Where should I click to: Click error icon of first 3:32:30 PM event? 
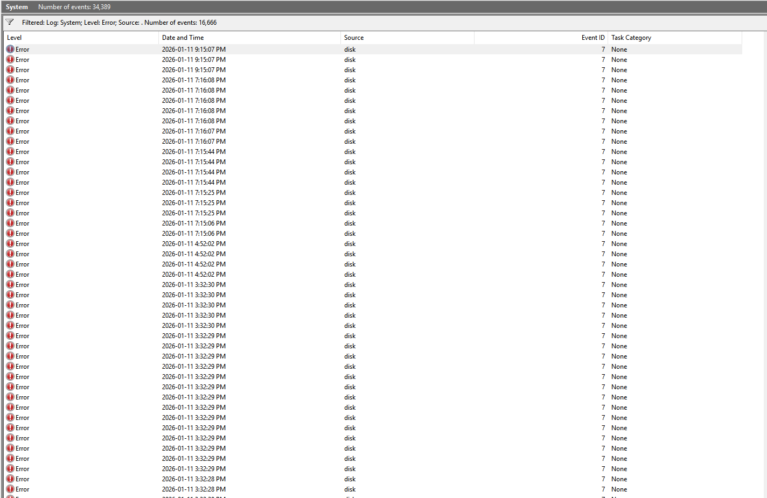pyautogui.click(x=10, y=284)
